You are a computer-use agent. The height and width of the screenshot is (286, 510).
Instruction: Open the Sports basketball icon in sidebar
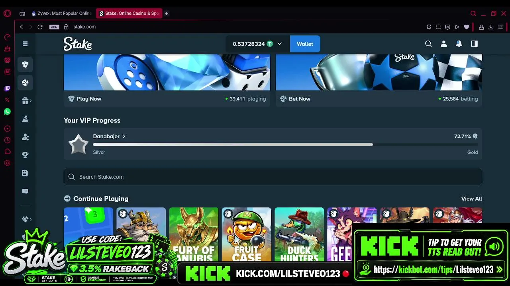[25, 83]
